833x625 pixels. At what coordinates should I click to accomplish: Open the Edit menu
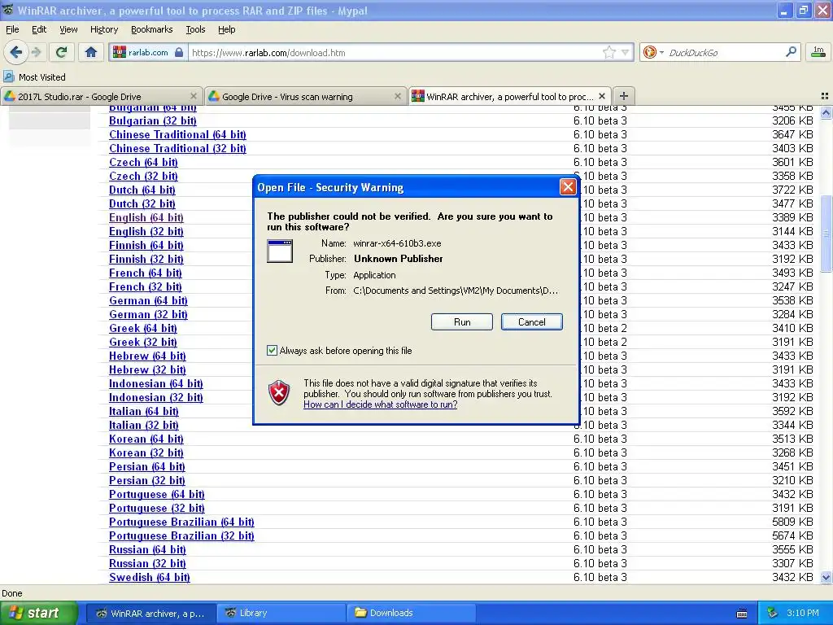click(x=39, y=29)
